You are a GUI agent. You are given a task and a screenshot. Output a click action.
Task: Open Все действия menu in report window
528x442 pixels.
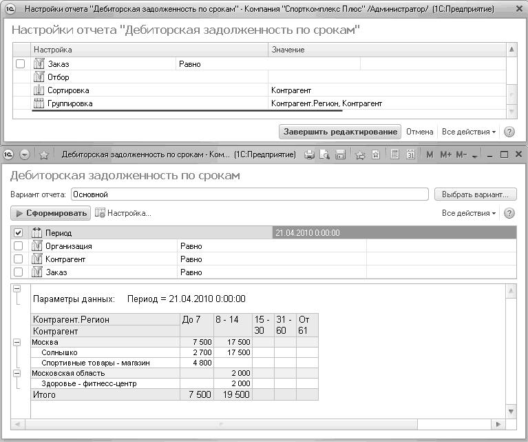tap(468, 213)
